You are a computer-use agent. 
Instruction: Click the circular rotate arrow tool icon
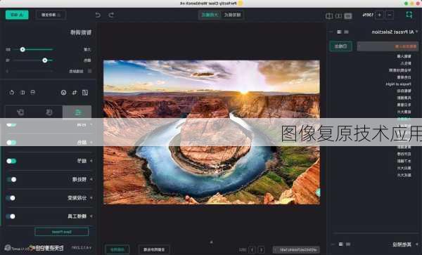pos(11,93)
